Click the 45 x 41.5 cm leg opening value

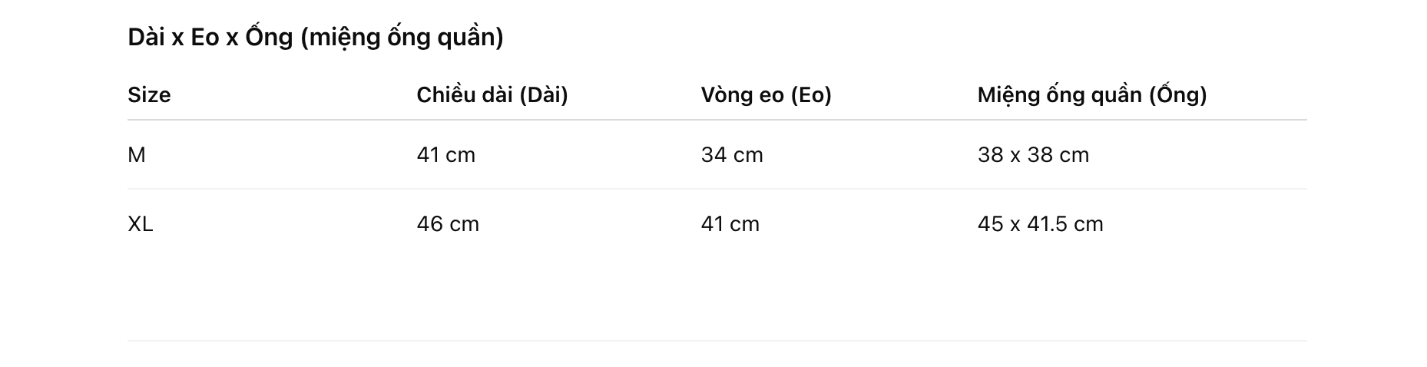pos(1041,224)
